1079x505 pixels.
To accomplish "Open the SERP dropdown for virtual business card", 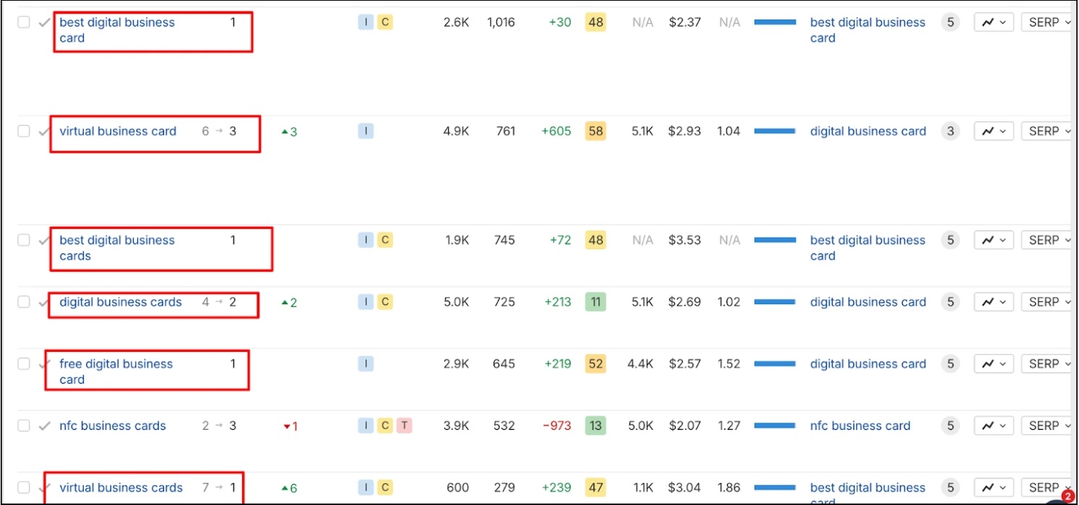I will click(1047, 131).
